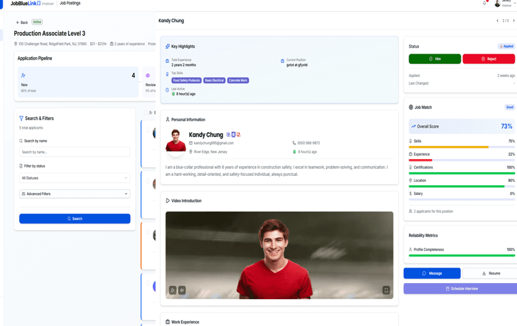Viewport: 517px width, 326px height.
Task: Click the Review stage purple icon
Action: click(x=147, y=76)
